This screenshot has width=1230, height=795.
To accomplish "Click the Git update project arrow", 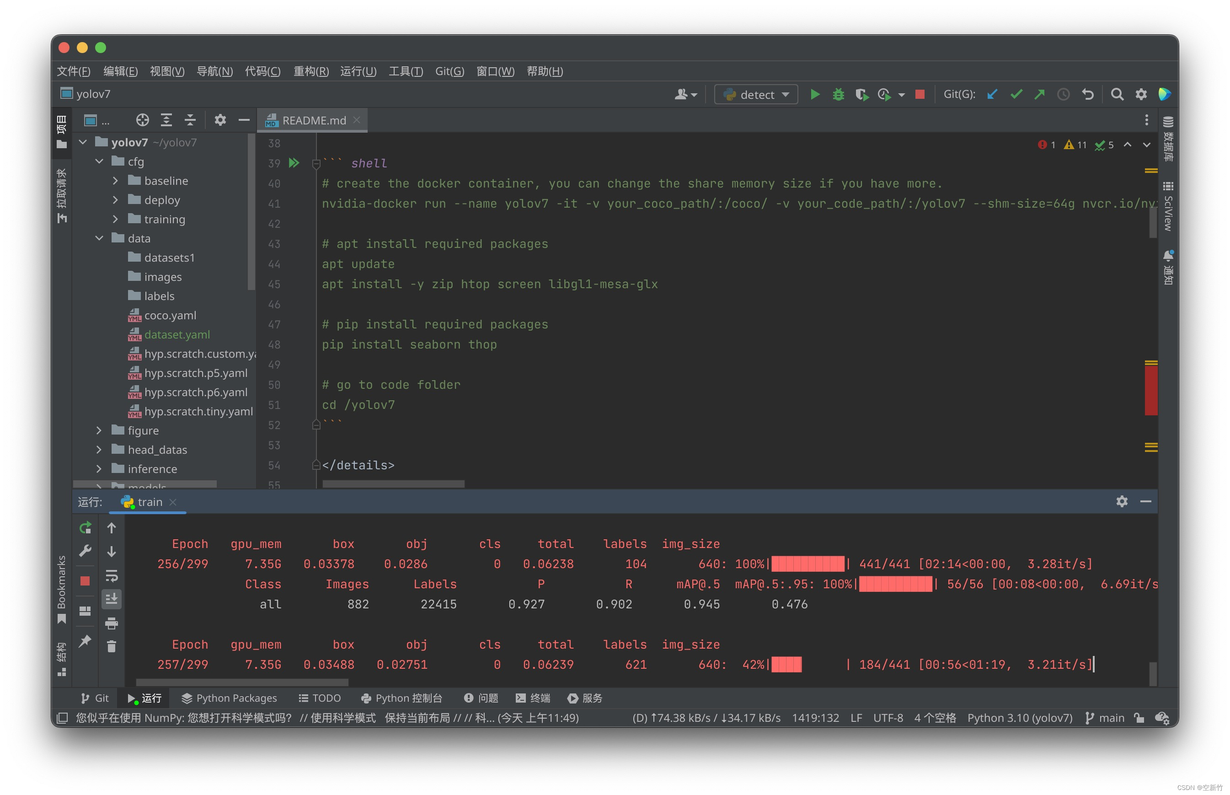I will [x=992, y=95].
